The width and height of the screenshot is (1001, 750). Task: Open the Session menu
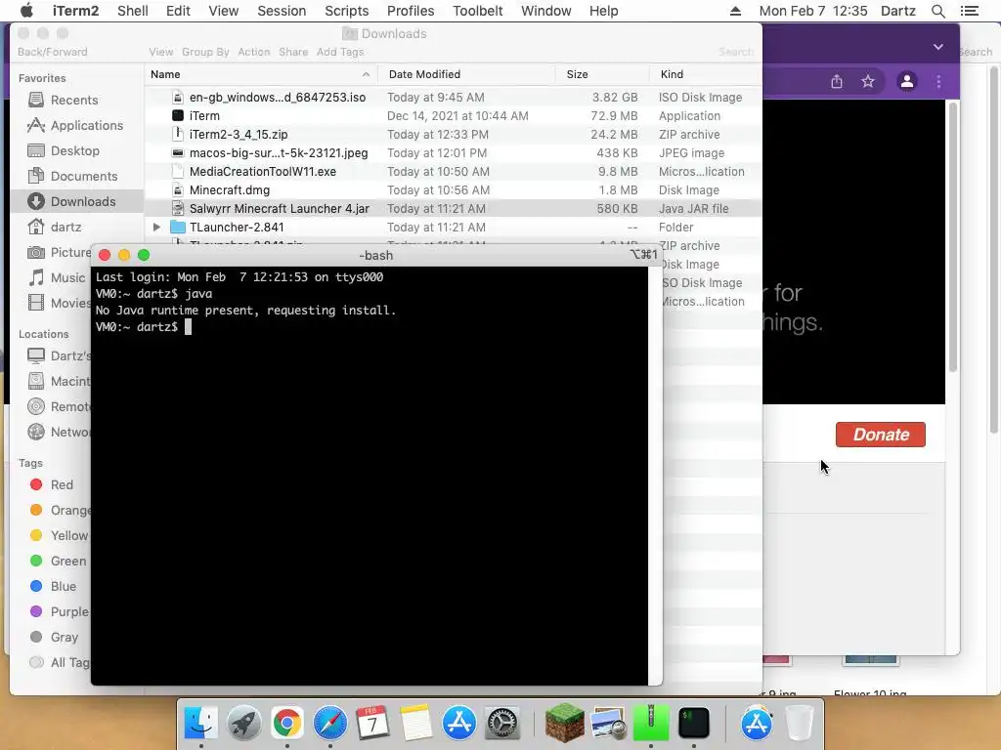[282, 11]
